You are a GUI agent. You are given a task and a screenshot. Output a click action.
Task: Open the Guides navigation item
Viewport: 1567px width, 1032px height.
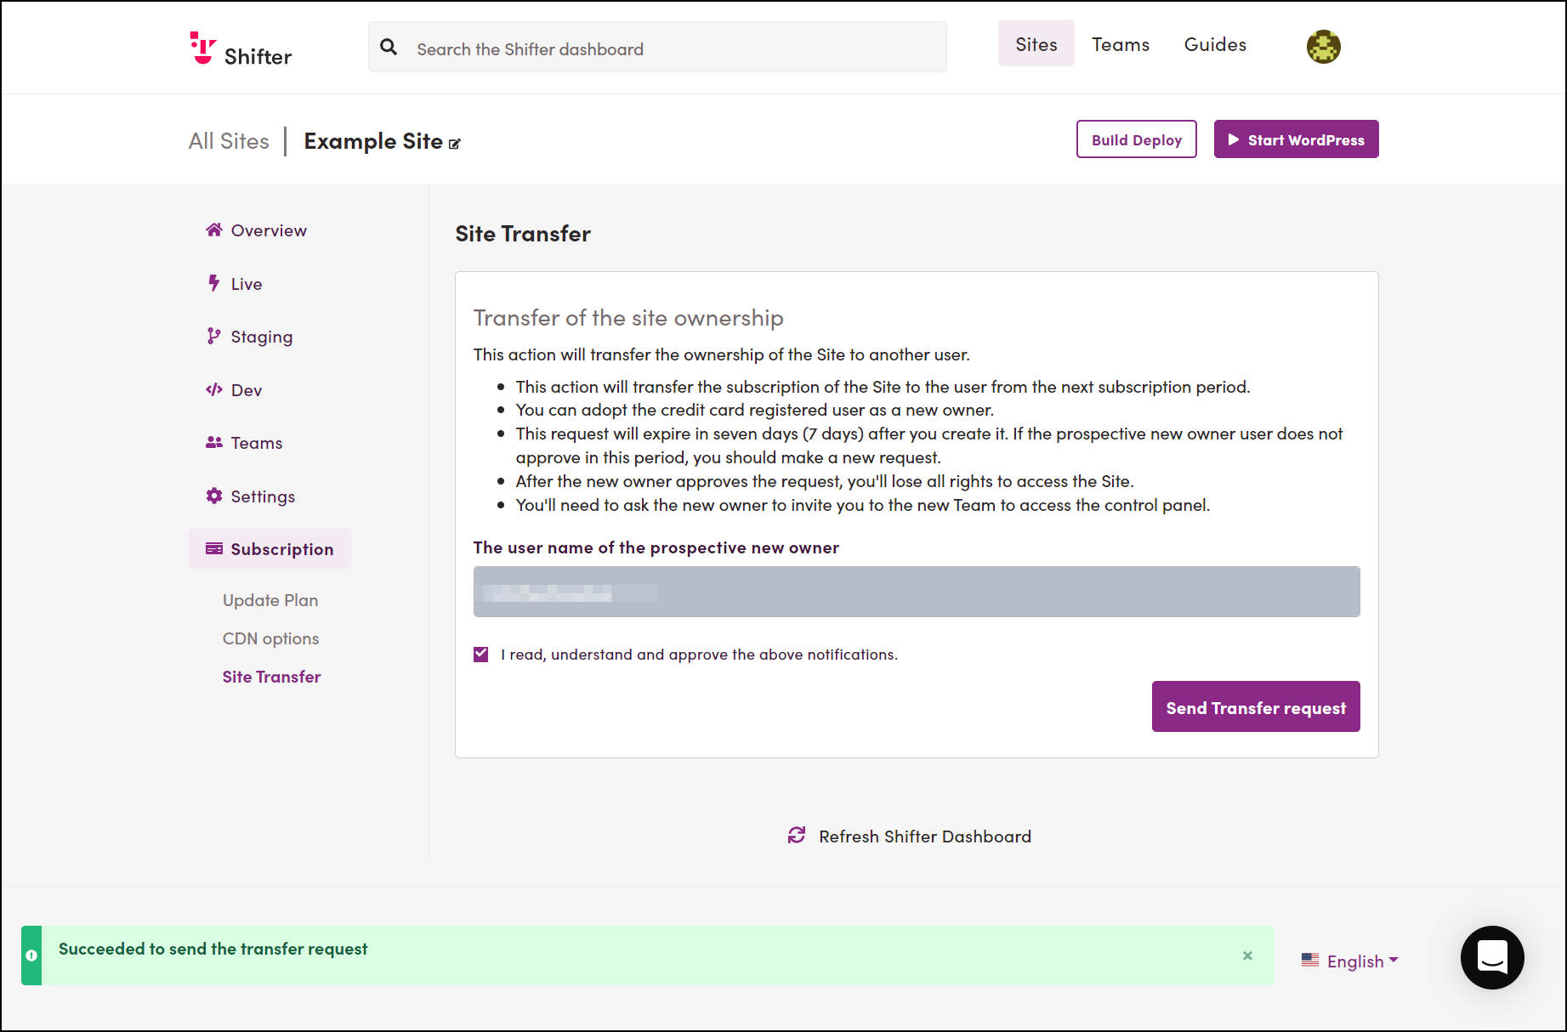1215,44
